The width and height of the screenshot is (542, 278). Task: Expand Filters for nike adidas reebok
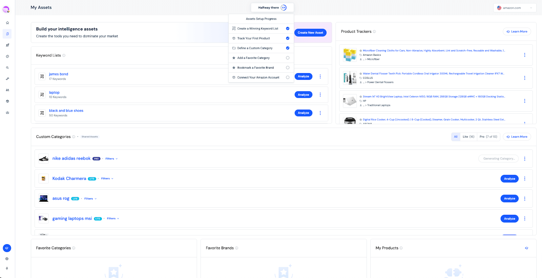pyautogui.click(x=111, y=159)
